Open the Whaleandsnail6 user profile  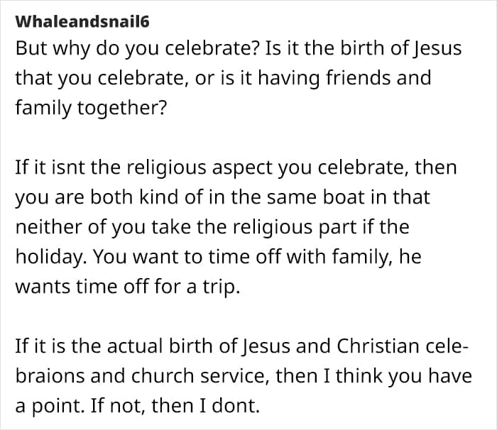[82, 22]
